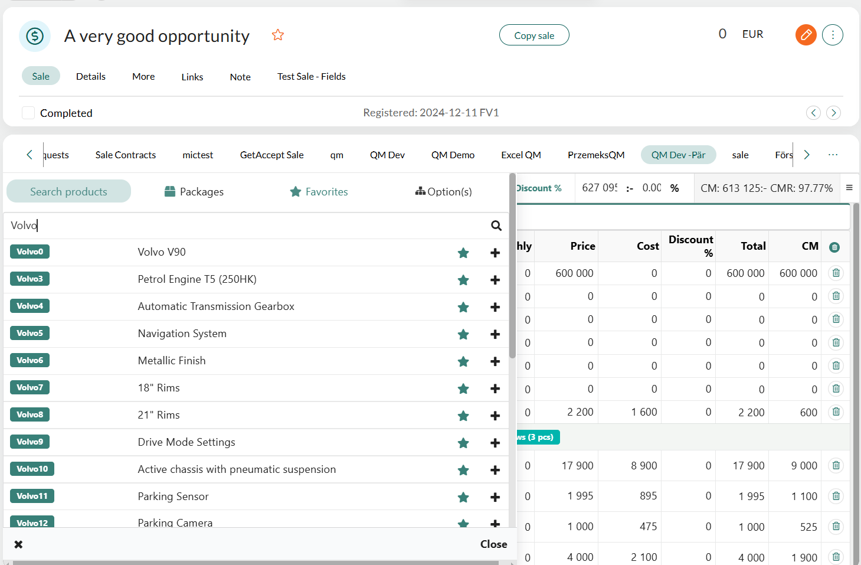
Task: Open the quote table hamburger menu
Action: tap(849, 188)
